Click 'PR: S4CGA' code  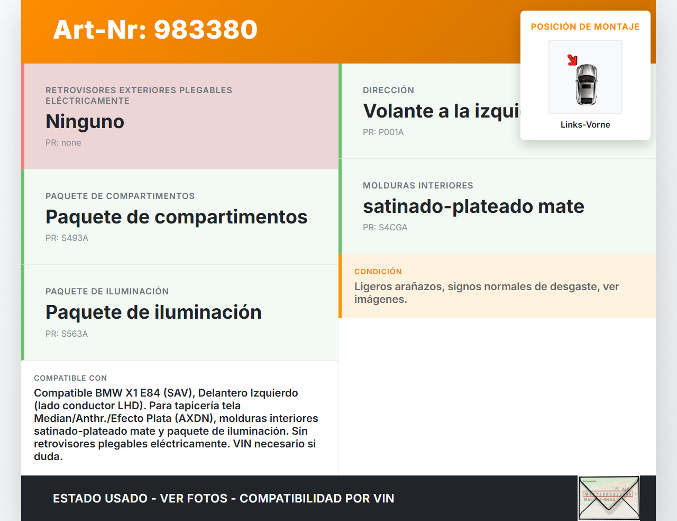point(385,227)
